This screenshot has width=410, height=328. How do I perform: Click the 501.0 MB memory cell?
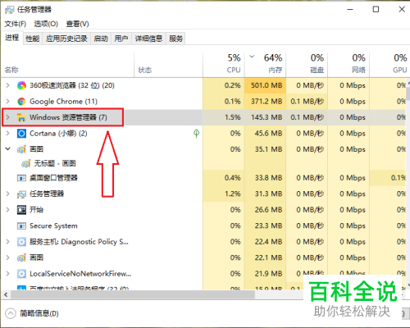click(265, 85)
